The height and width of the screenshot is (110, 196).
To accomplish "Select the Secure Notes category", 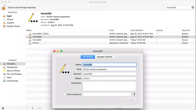I will point(13,71).
